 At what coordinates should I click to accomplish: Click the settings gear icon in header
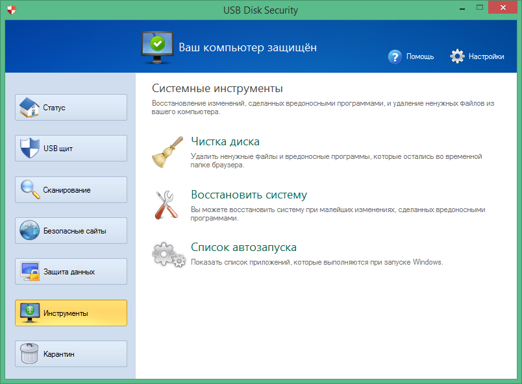pos(458,56)
